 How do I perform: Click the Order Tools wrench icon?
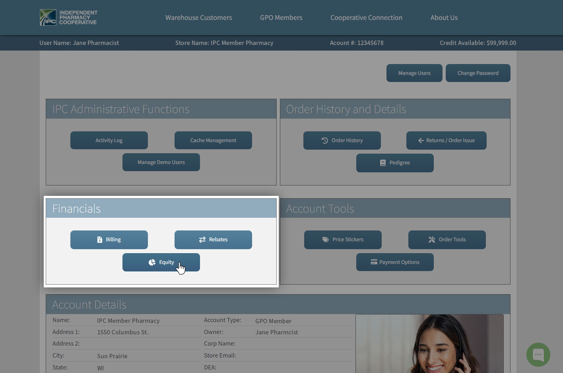point(432,240)
